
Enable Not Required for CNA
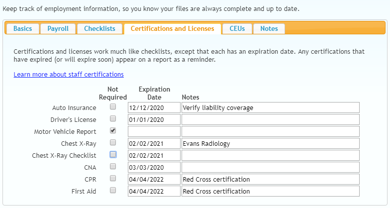[x=113, y=167]
